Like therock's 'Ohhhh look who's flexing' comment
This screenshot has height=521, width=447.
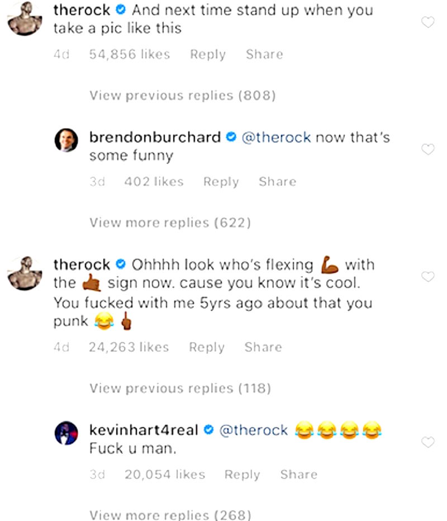[x=427, y=277]
